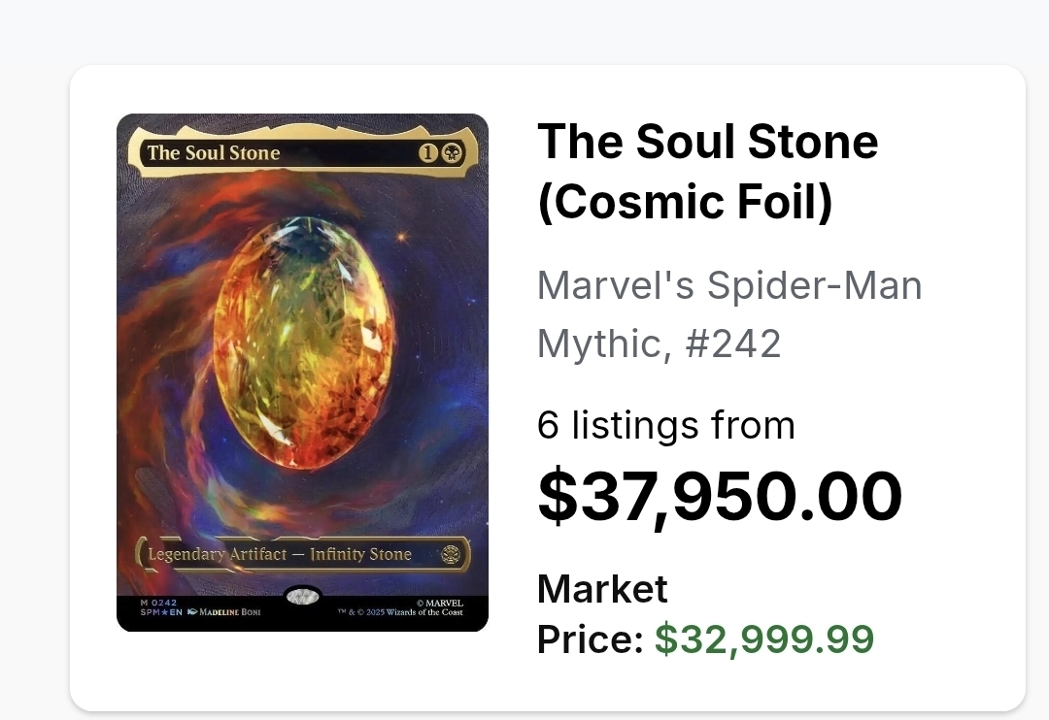
Task: Click the oval holofoil stamp at card bottom
Action: click(x=302, y=597)
